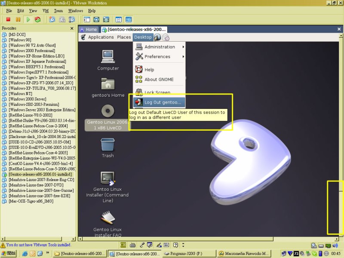Viewport: 344px width, 258px height.
Task: Select [Windows 2000 Professional] in Favorites
Action: point(31,50)
